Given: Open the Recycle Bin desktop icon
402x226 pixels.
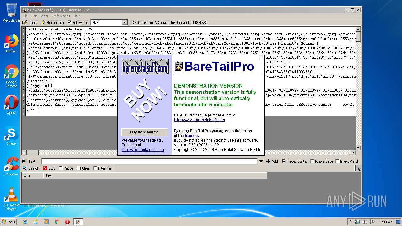Looking at the screenshot, I should coord(12,13).
